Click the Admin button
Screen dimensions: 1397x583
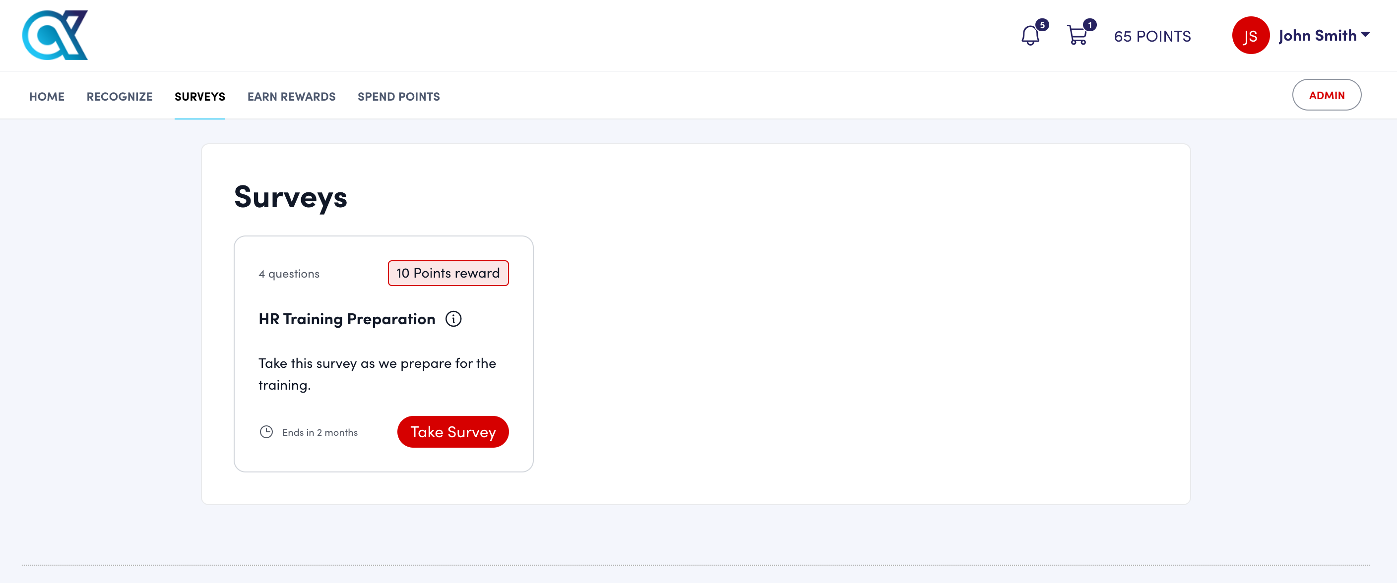pyautogui.click(x=1326, y=95)
